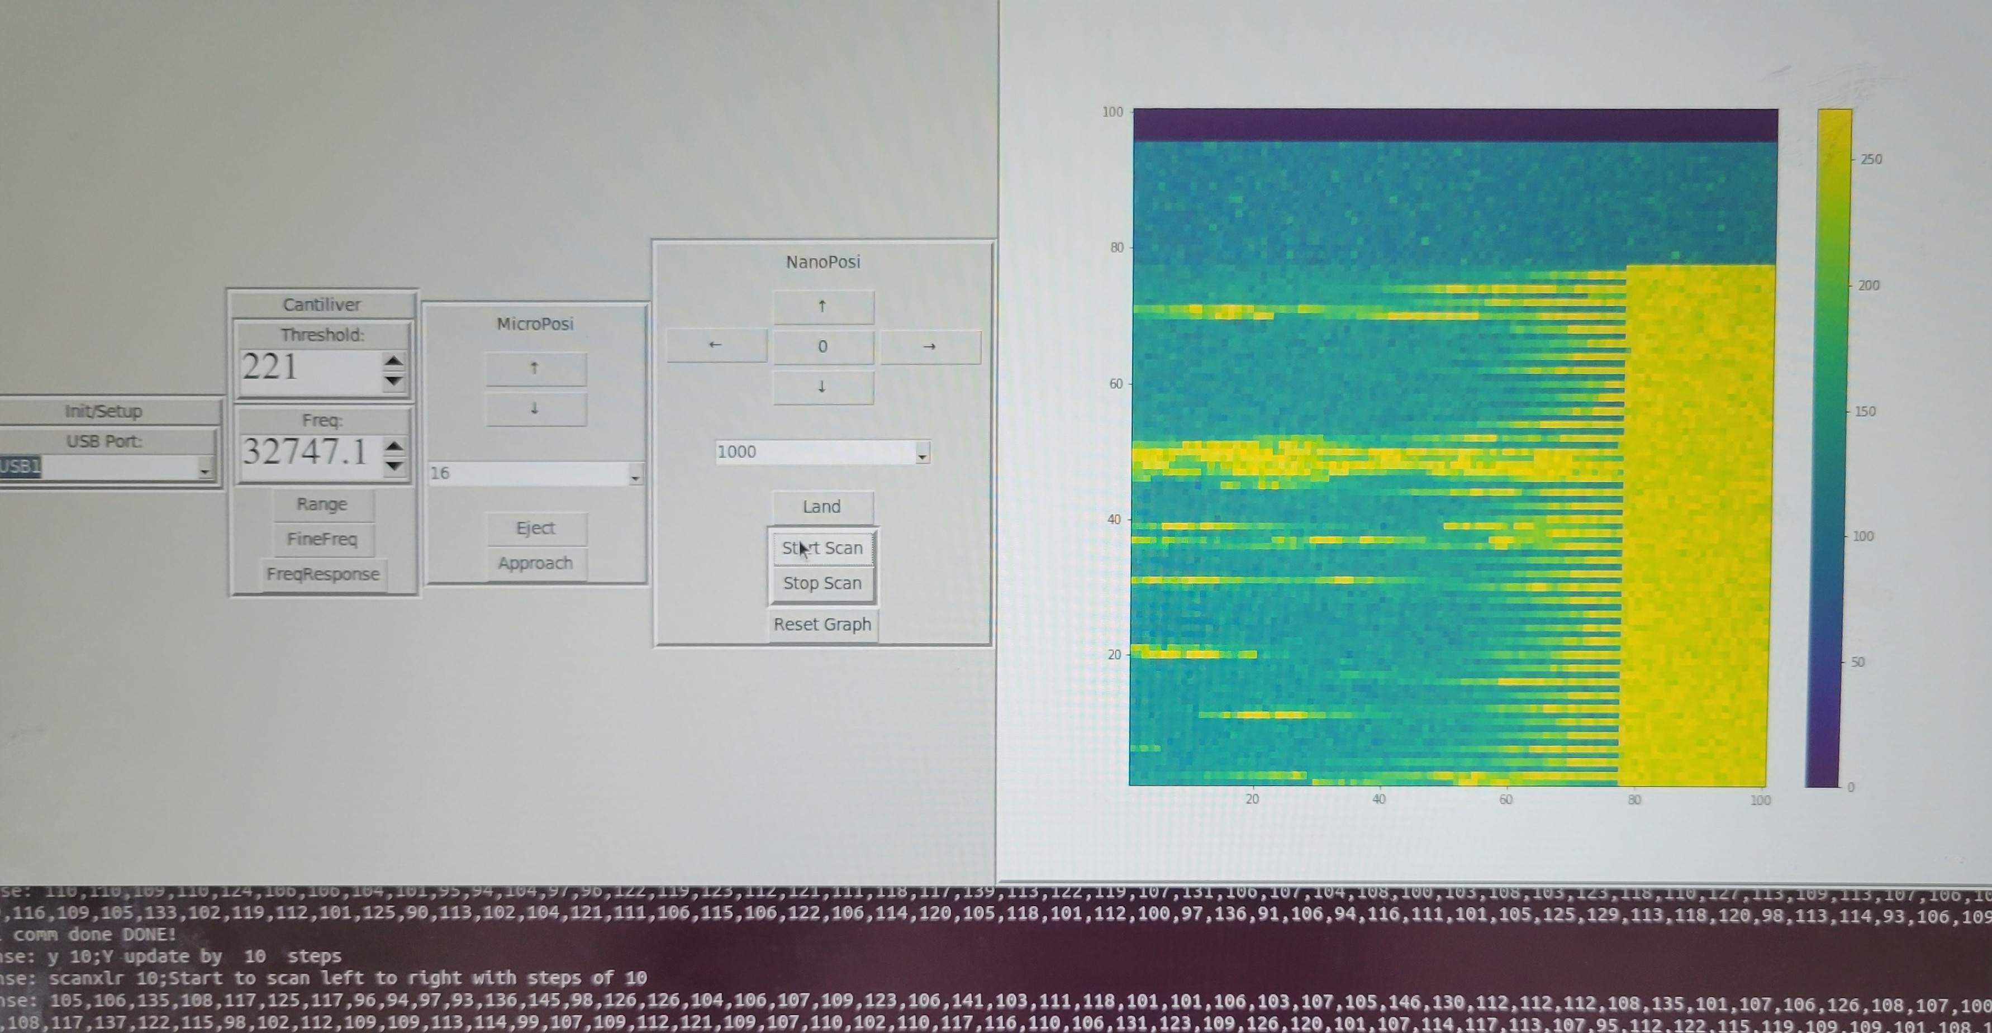Decrease Threshold value with down stepper

tap(393, 380)
